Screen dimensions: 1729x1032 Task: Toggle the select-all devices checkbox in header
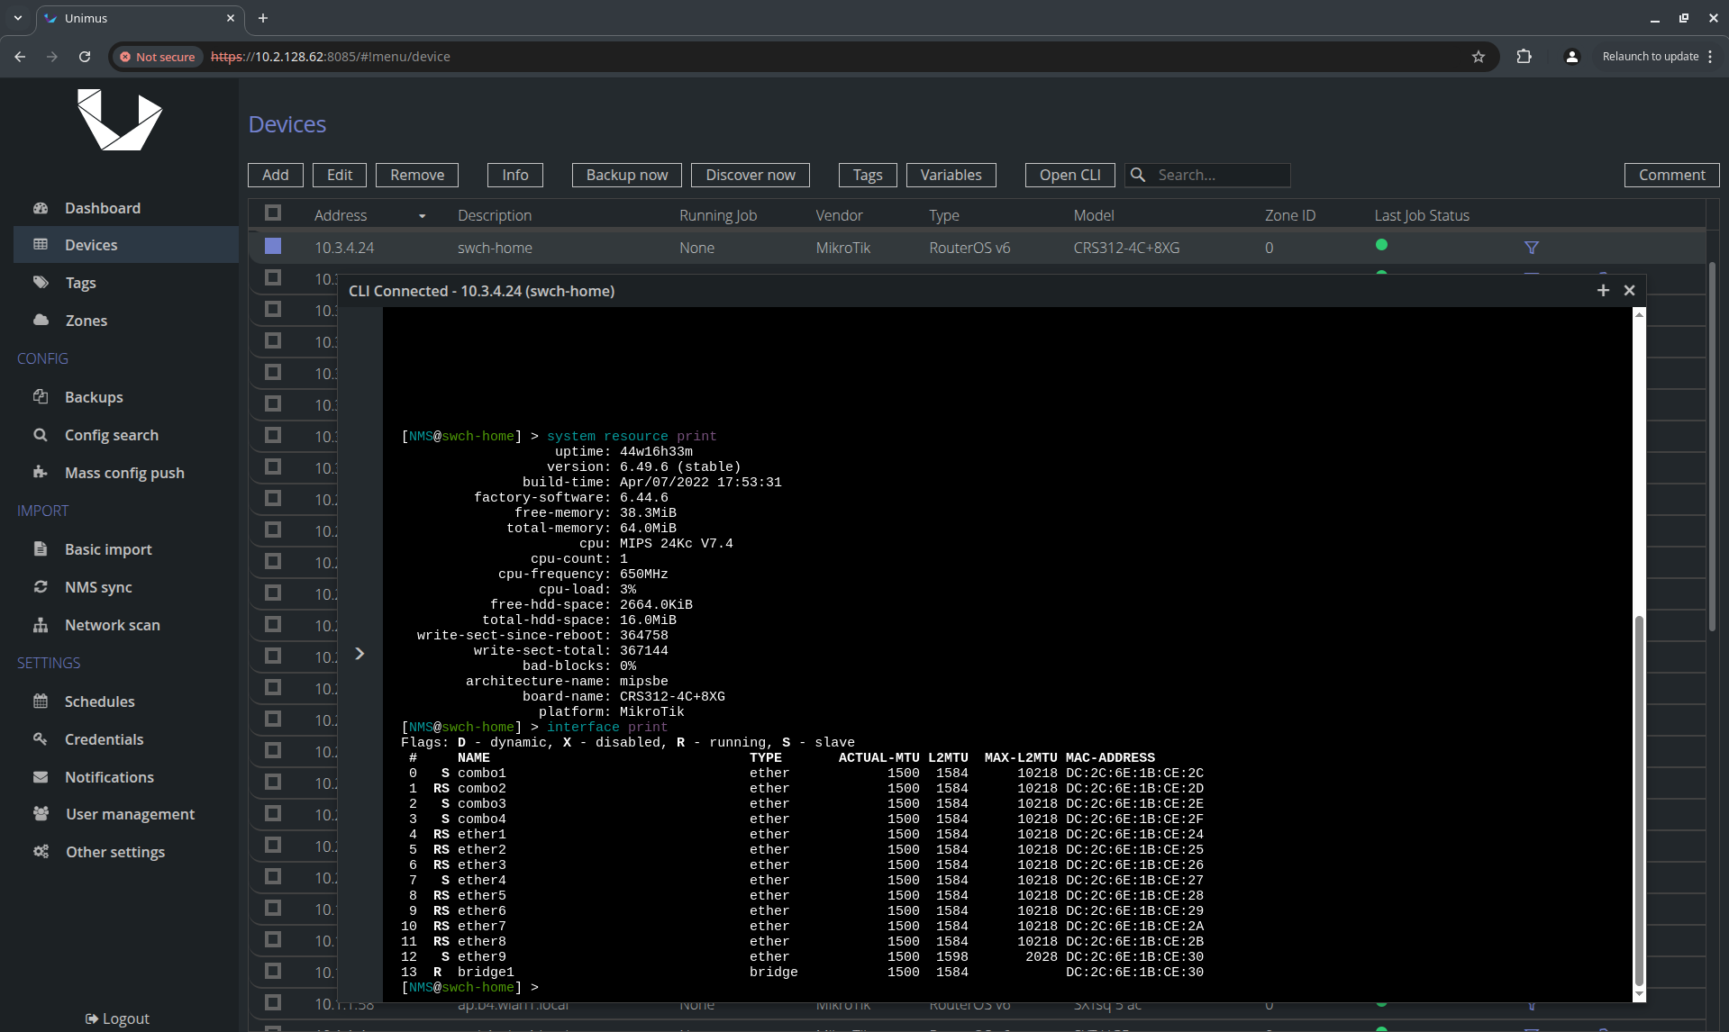(273, 213)
